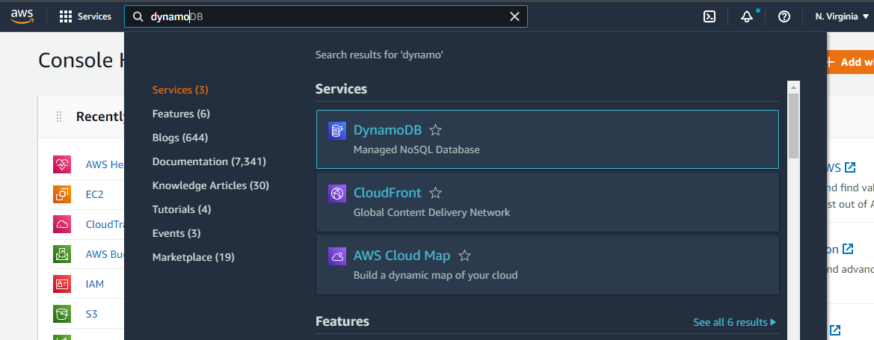This screenshot has width=874, height=340.
Task: Click the search field containing dynamo
Action: point(325,16)
